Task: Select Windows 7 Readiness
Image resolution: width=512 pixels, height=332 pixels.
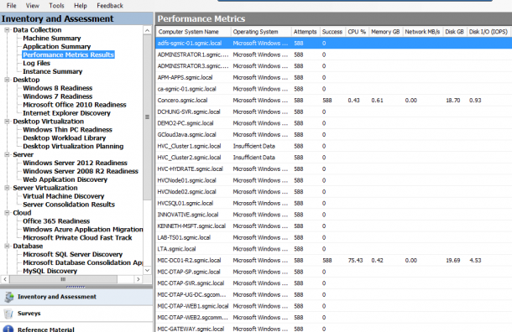Action: point(57,96)
